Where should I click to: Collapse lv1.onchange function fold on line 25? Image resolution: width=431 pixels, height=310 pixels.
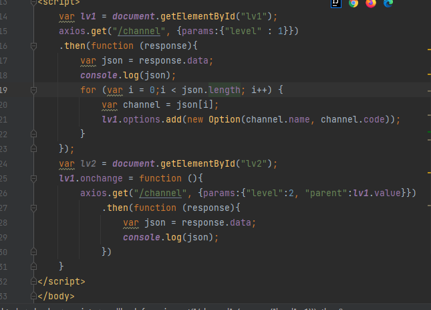32,178
